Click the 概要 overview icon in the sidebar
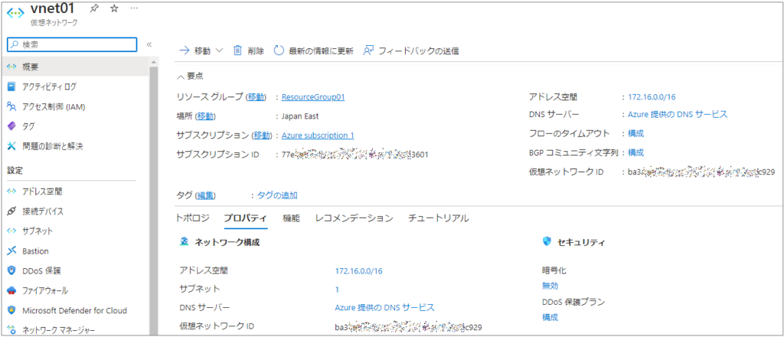 12,67
